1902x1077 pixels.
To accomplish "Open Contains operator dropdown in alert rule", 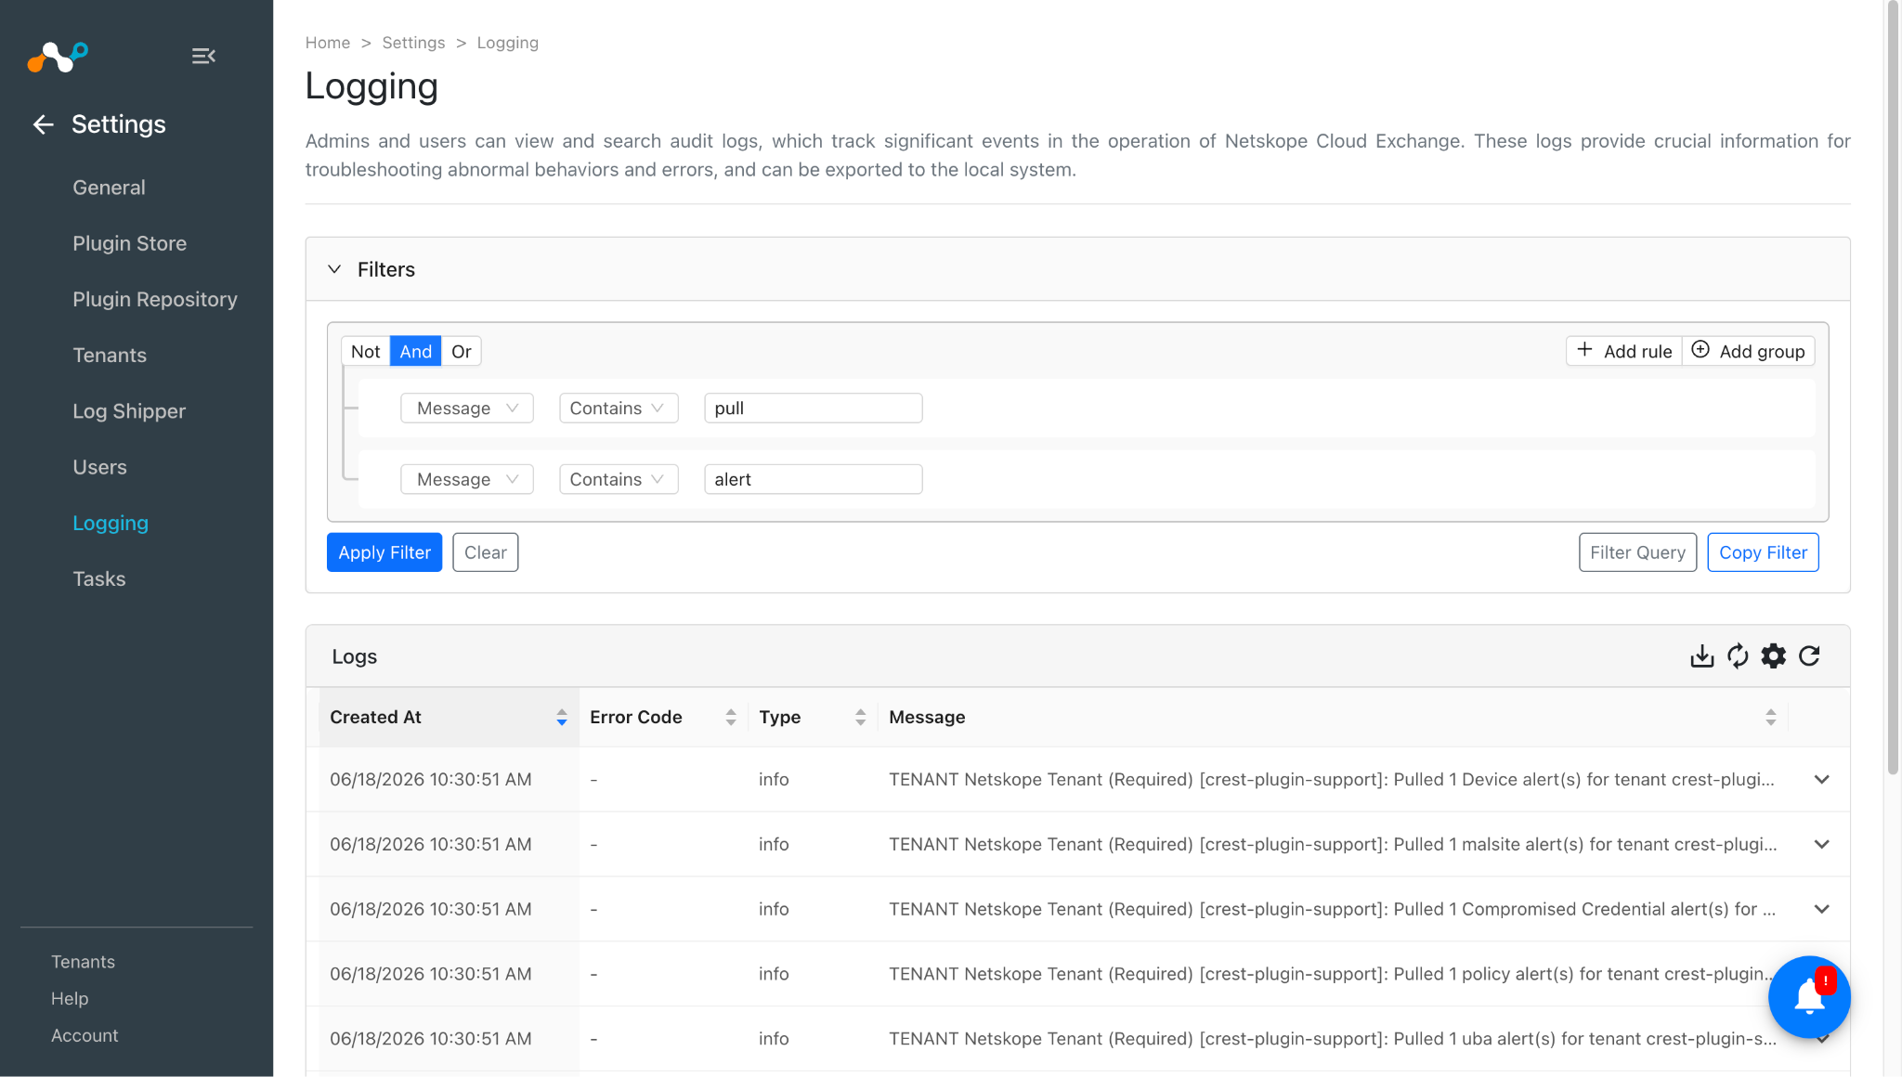I will point(619,480).
